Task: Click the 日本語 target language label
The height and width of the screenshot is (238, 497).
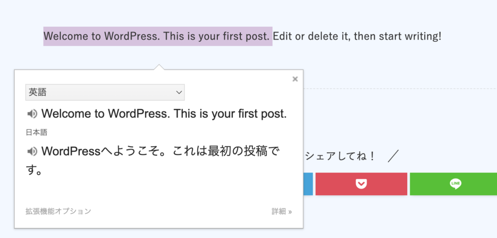Action: click(36, 132)
